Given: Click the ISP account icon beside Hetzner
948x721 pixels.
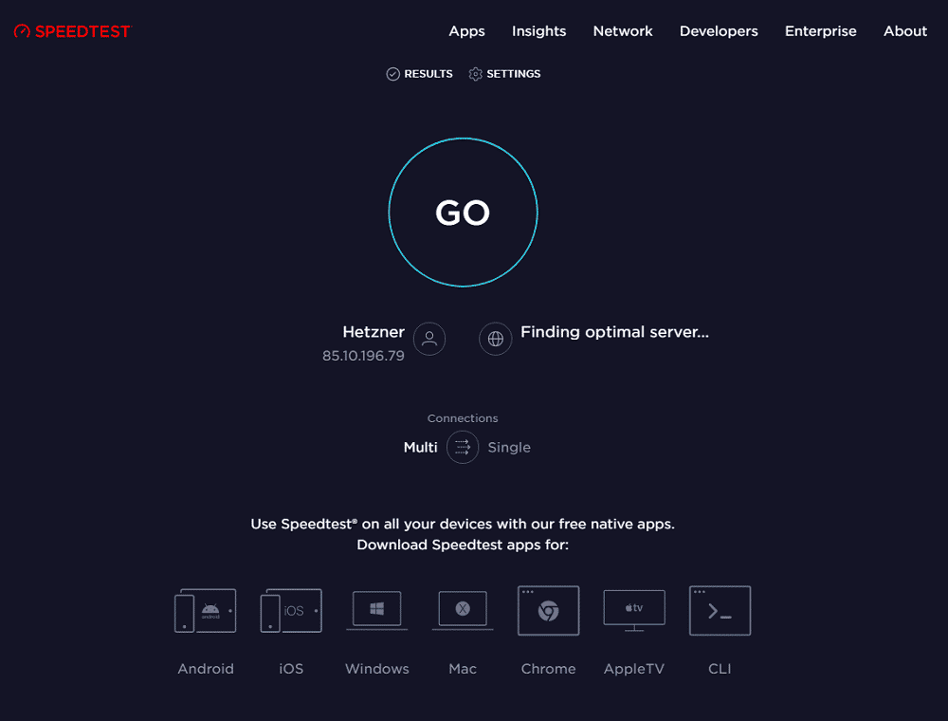Looking at the screenshot, I should (428, 339).
